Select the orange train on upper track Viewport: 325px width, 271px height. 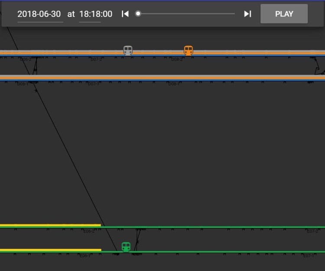click(188, 51)
